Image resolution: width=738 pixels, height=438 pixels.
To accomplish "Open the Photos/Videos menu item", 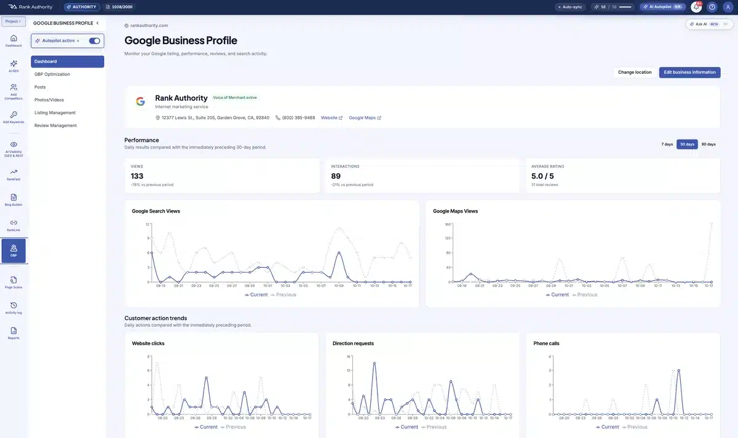I will click(68, 100).
